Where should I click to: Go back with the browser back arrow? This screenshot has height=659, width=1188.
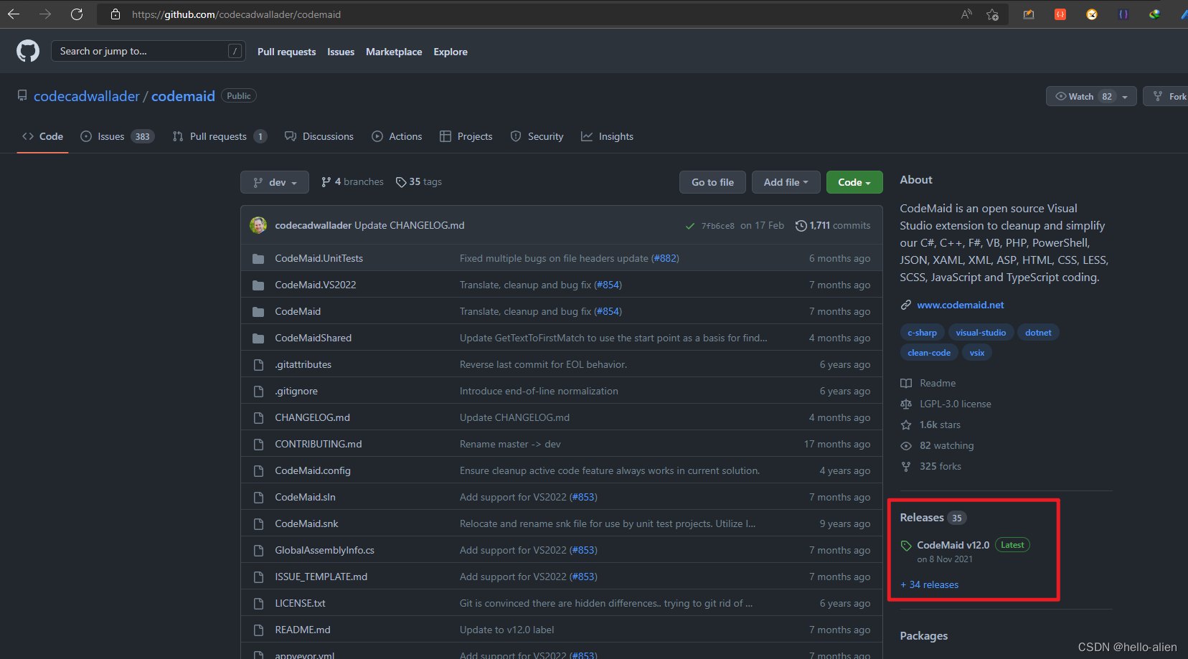tap(14, 14)
